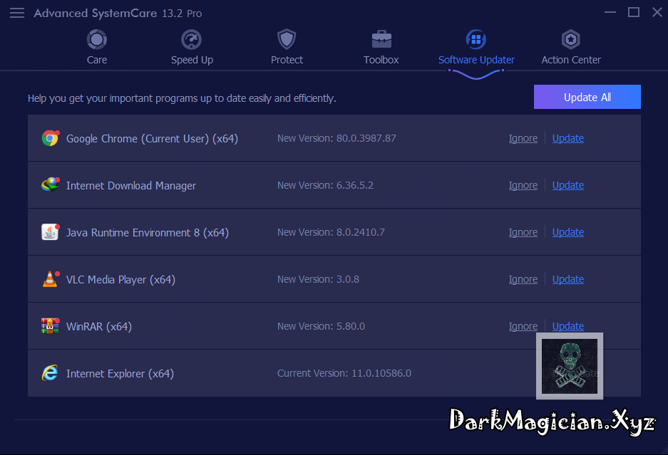
Task: Open the hamburger main menu
Action: (17, 13)
